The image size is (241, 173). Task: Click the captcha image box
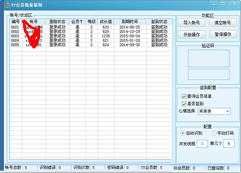tap(209, 58)
